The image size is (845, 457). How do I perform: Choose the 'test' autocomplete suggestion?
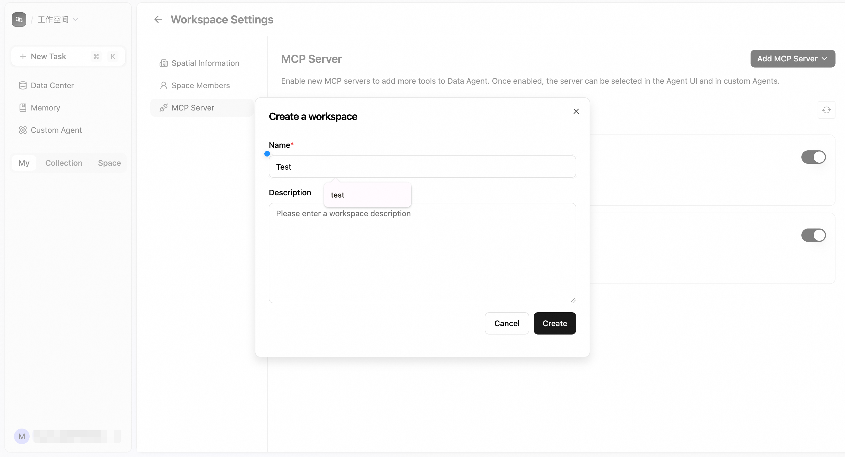(367, 195)
